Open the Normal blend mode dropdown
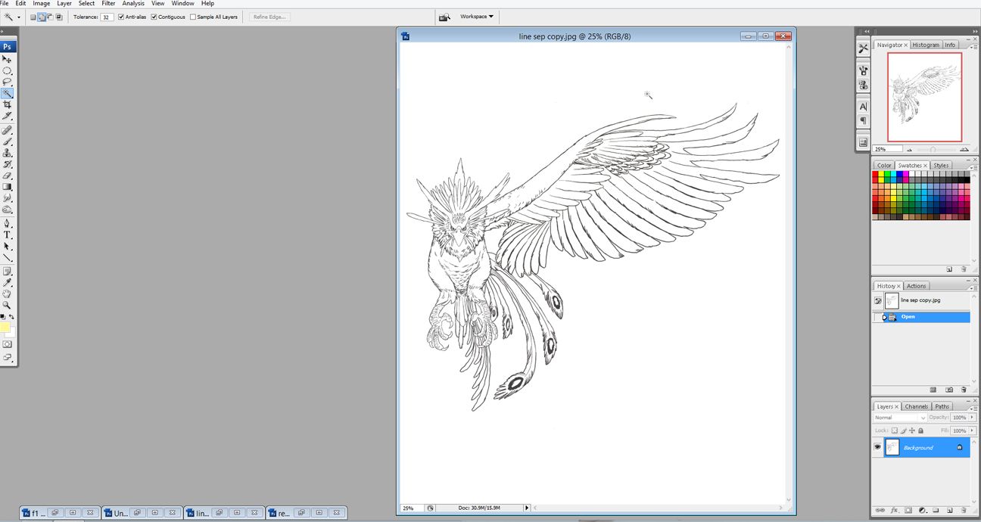The image size is (981, 522). pos(900,418)
